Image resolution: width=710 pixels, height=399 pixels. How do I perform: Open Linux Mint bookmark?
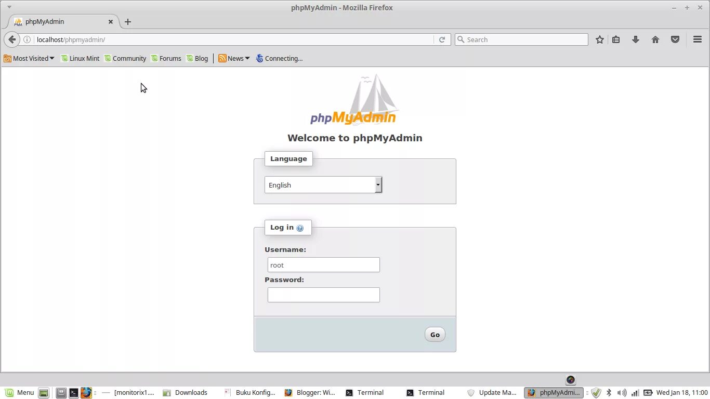coord(80,58)
